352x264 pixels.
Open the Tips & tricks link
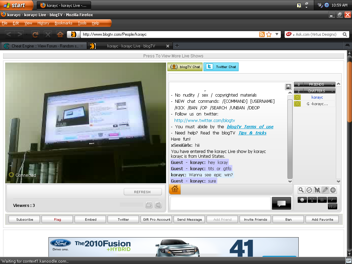click(252, 133)
